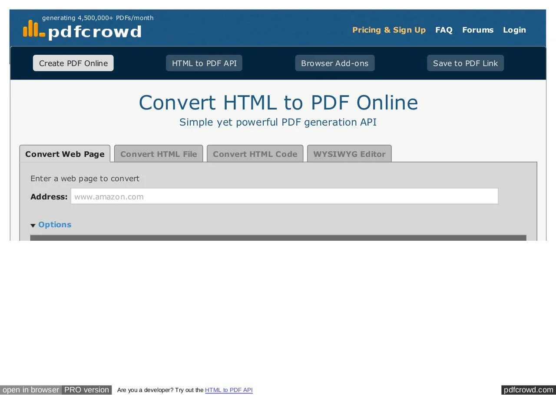Viewport: 556px width, 395px height.
Task: Open Pricing & Sign Up page
Action: [x=389, y=30]
